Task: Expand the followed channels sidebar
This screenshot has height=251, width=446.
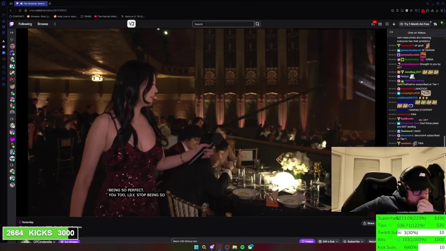Action: 11,32
